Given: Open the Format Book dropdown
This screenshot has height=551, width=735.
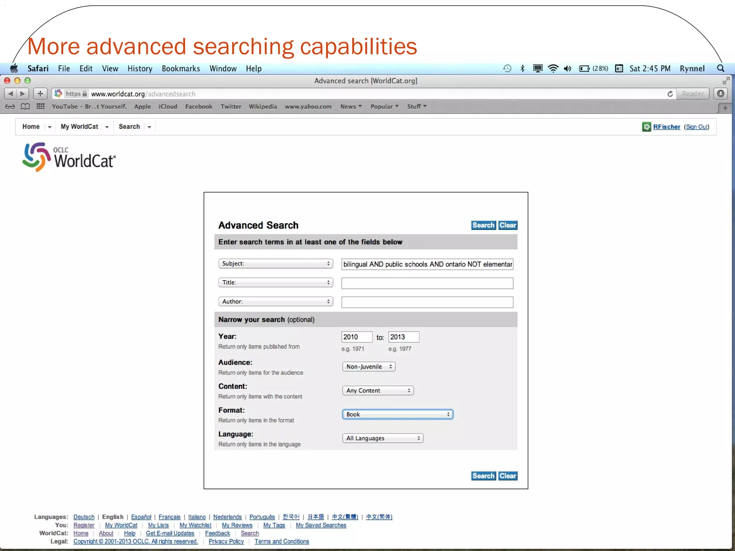Looking at the screenshot, I should (x=398, y=414).
